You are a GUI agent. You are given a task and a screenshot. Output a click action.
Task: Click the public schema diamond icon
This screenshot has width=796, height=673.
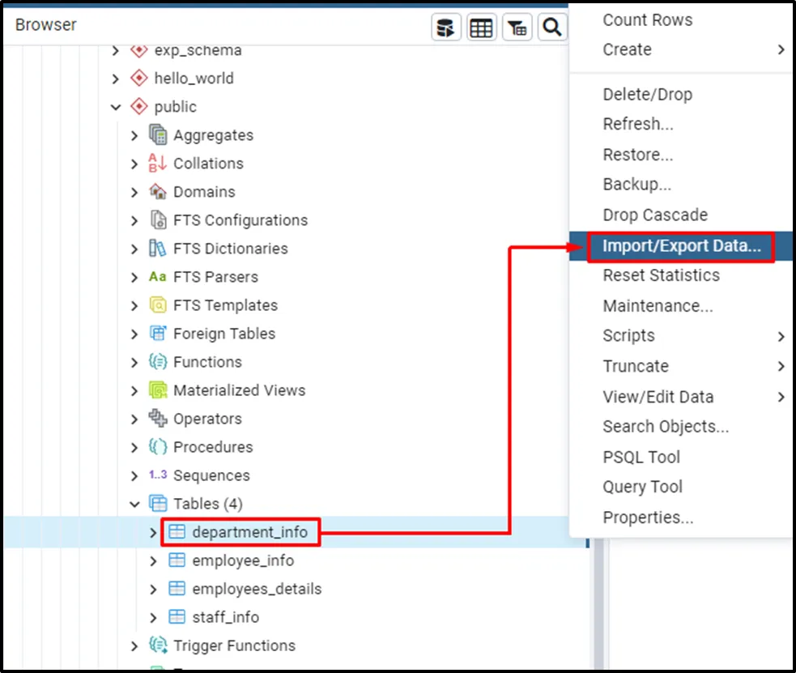(x=139, y=107)
